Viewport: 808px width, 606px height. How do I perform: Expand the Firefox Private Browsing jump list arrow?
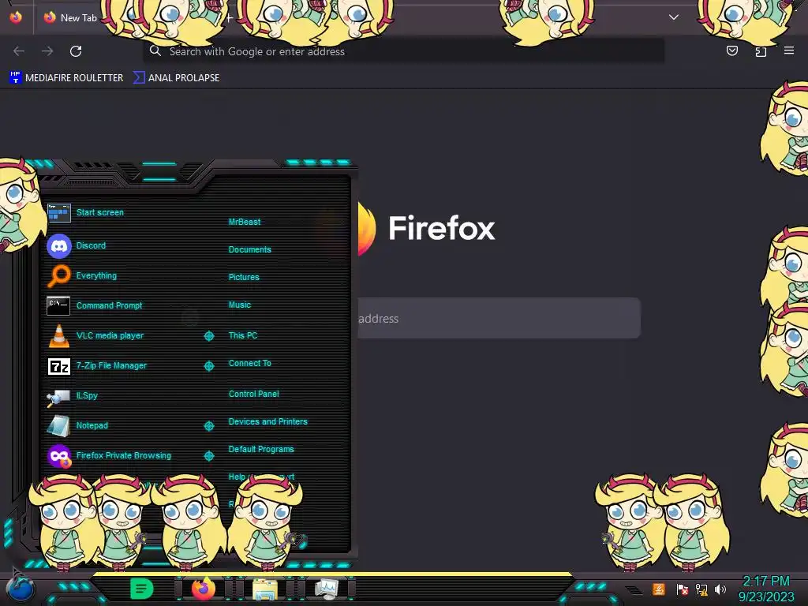pyautogui.click(x=208, y=456)
